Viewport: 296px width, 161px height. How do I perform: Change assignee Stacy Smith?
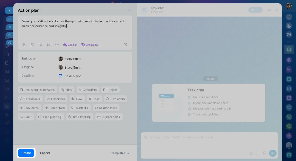(x=70, y=68)
